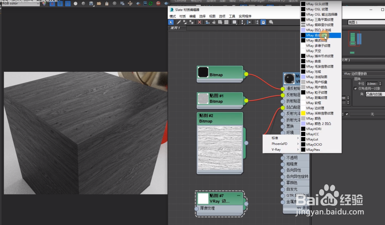This screenshot has width=385, height=225.
Task: Click the grey monochrome circle icon
Action: pos(83,4)
